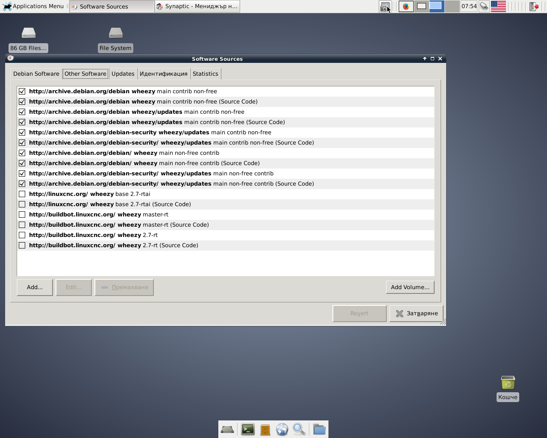
Task: Open the file cabinet icon in the dock
Action: (x=265, y=429)
